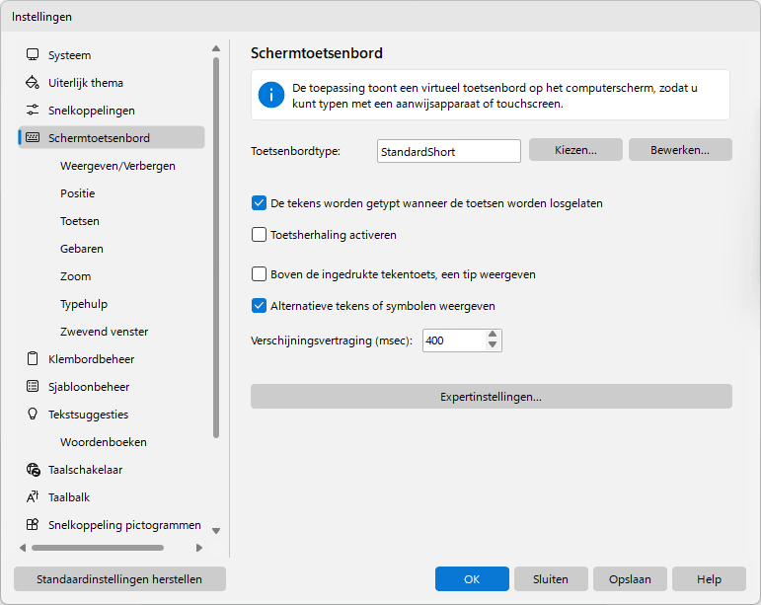This screenshot has width=761, height=605.
Task: Select Taalbalk in the sidebar
Action: point(112,497)
